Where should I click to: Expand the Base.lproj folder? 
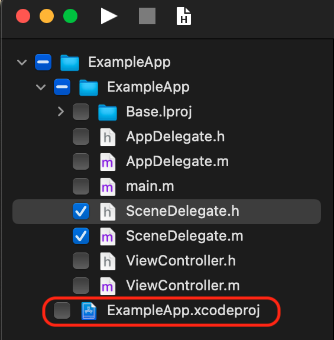click(x=61, y=112)
